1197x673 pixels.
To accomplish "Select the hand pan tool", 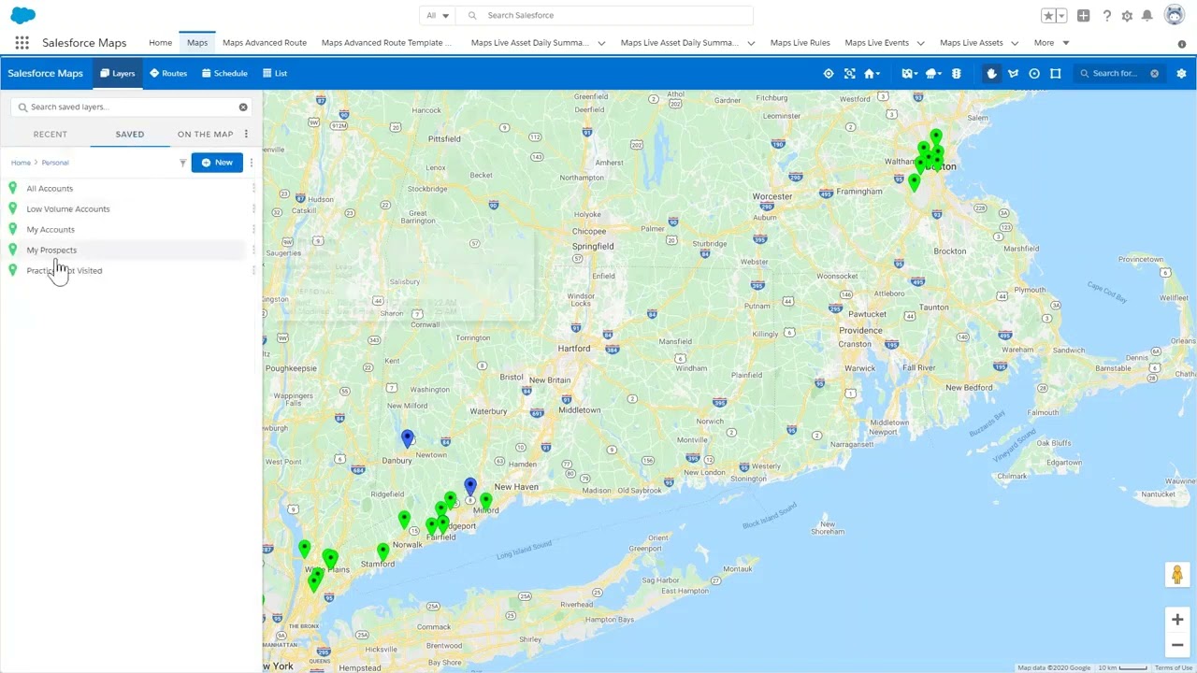I will 992,73.
